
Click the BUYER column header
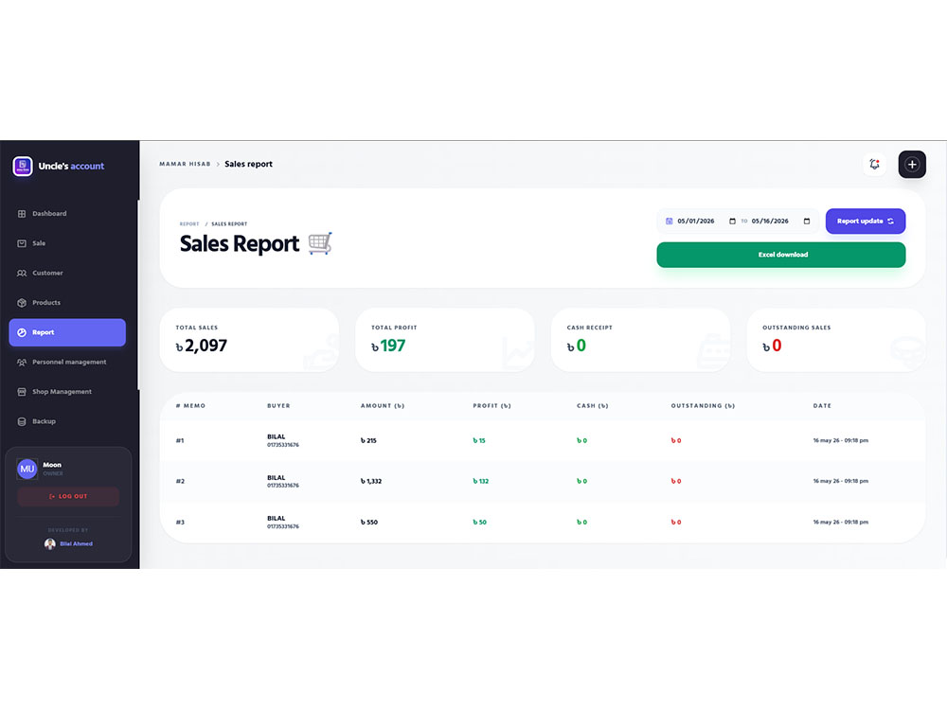(278, 406)
